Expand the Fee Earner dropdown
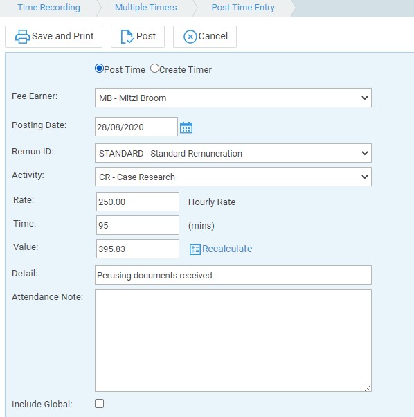The height and width of the screenshot is (417, 414). (233, 98)
